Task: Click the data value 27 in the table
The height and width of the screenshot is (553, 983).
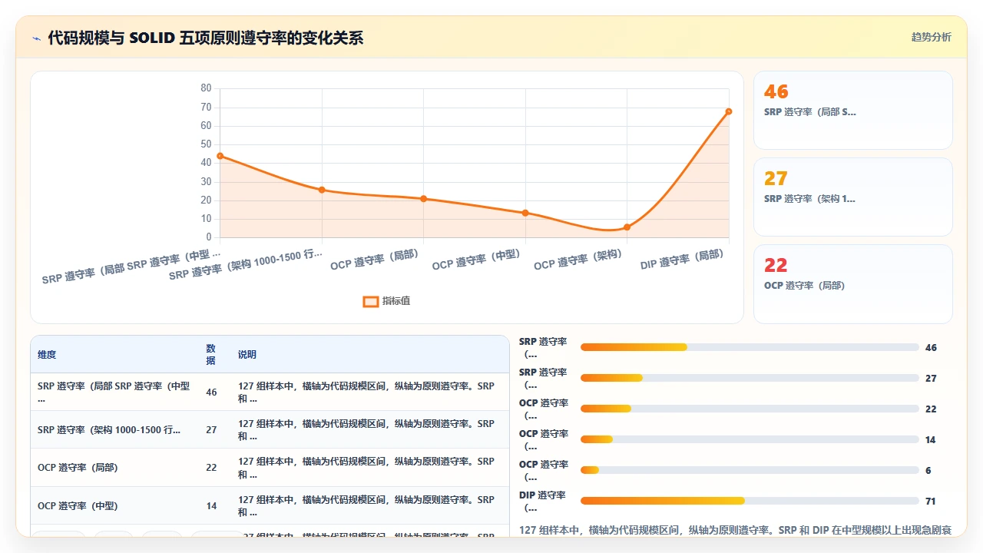Action: [x=211, y=430]
